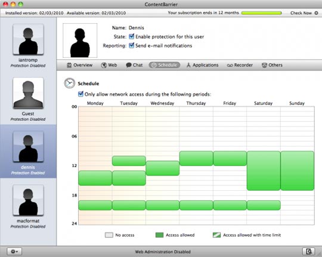This screenshot has width=322, height=257.
Task: Select Saturday large daytime access block
Action: coord(264,171)
